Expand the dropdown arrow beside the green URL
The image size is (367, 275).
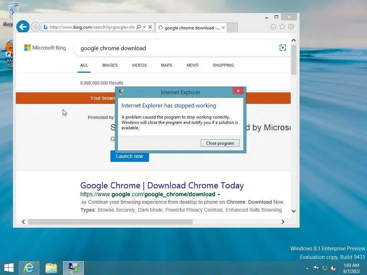click(219, 194)
